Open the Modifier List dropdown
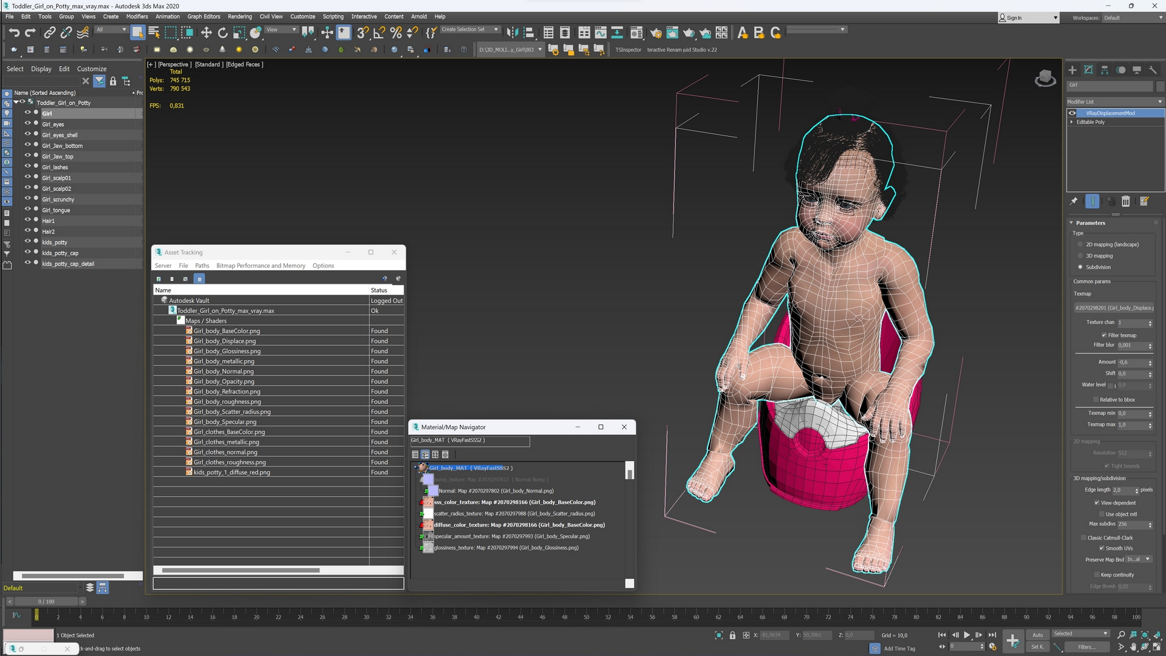 [1115, 101]
